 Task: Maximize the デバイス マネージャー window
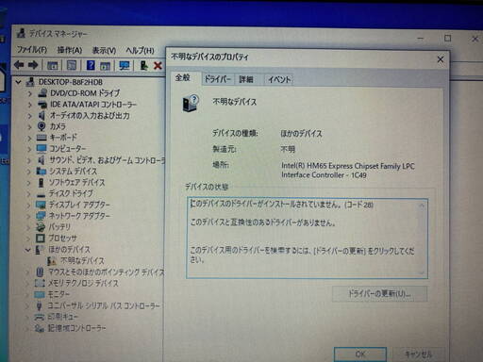tap(447, 39)
